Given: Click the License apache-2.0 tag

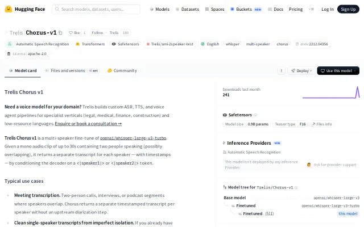Looking at the screenshot, I should click(x=27, y=54).
